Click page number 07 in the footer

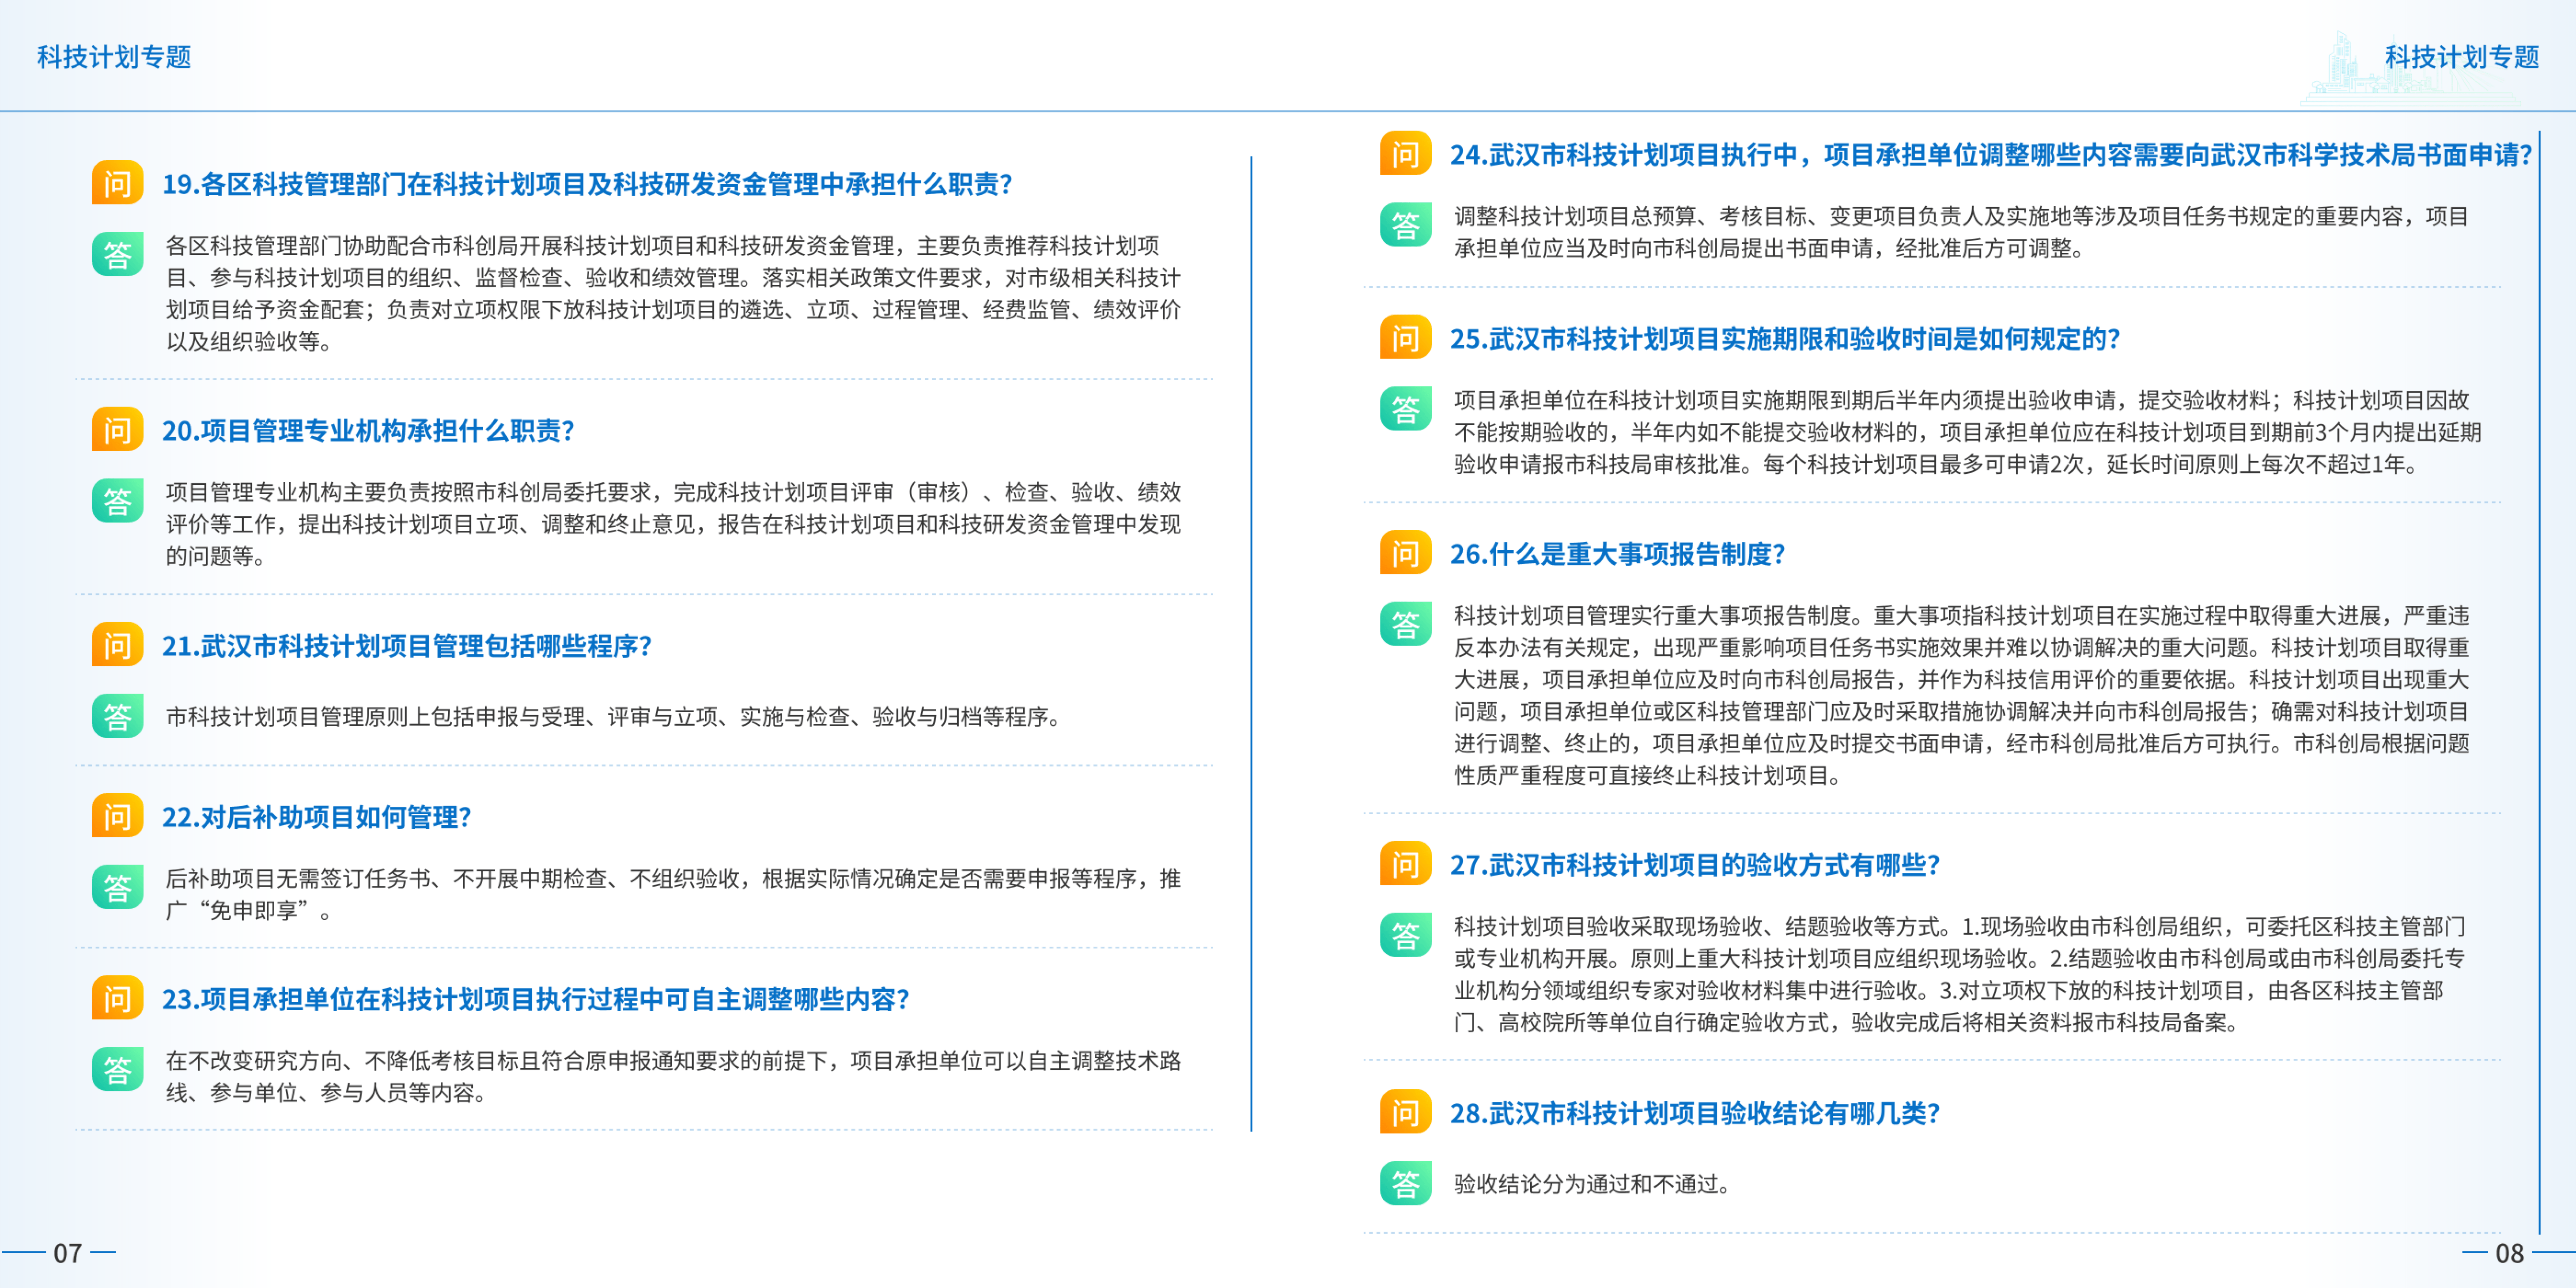tap(67, 1253)
